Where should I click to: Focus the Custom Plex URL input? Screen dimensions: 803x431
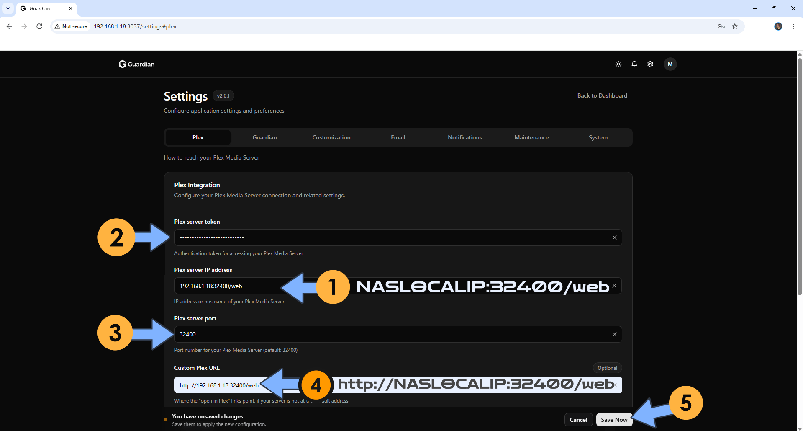click(x=398, y=385)
